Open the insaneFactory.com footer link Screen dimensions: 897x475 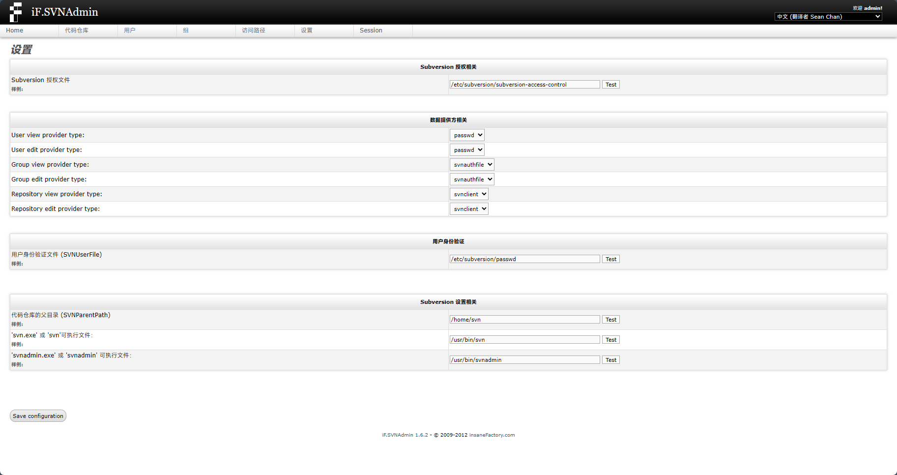click(x=492, y=435)
